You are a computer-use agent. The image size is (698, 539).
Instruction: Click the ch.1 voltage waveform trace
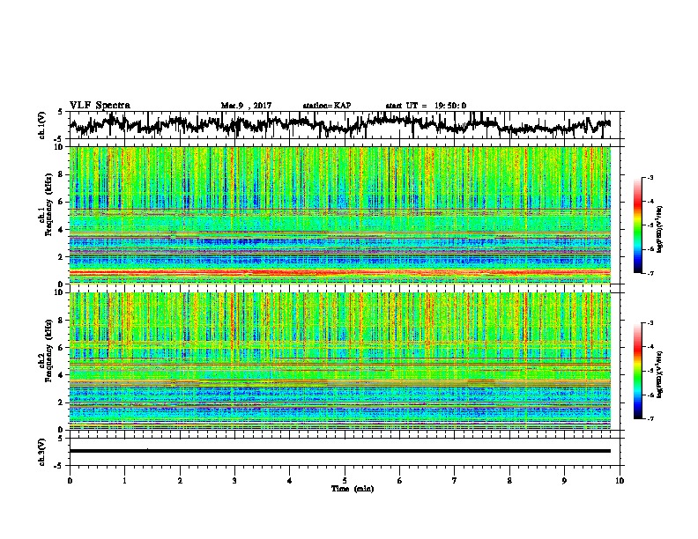tap(339, 125)
